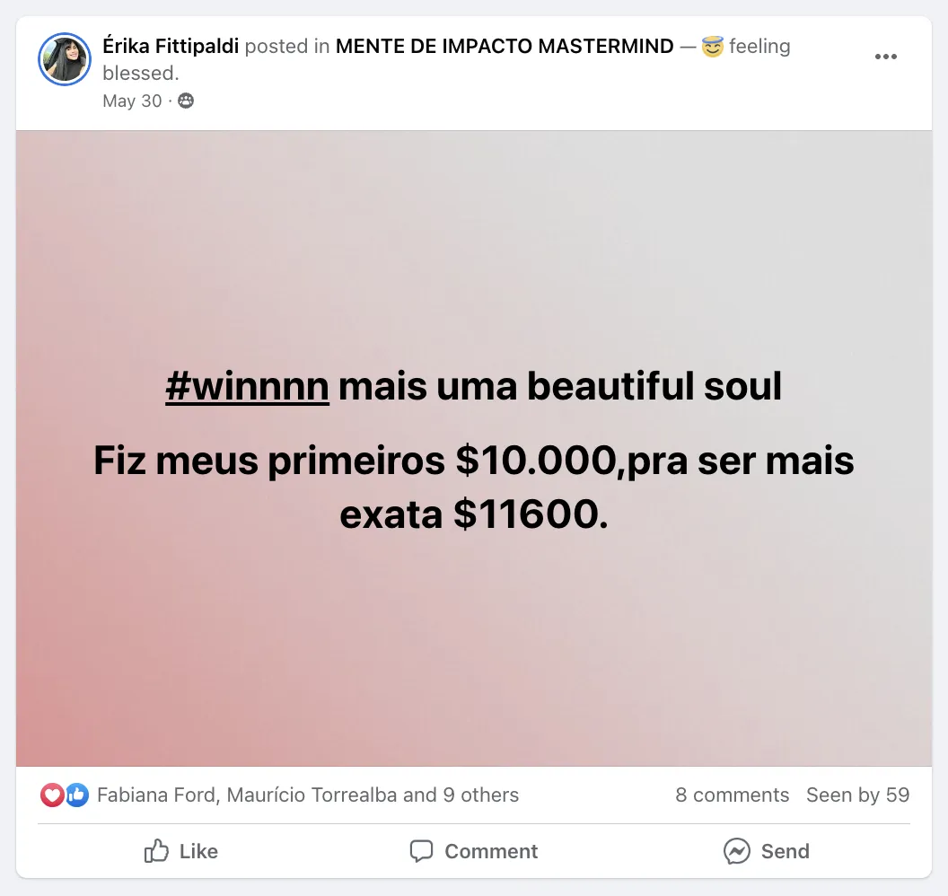This screenshot has width=948, height=896.
Task: Click the heart reaction icon
Action: 53,795
